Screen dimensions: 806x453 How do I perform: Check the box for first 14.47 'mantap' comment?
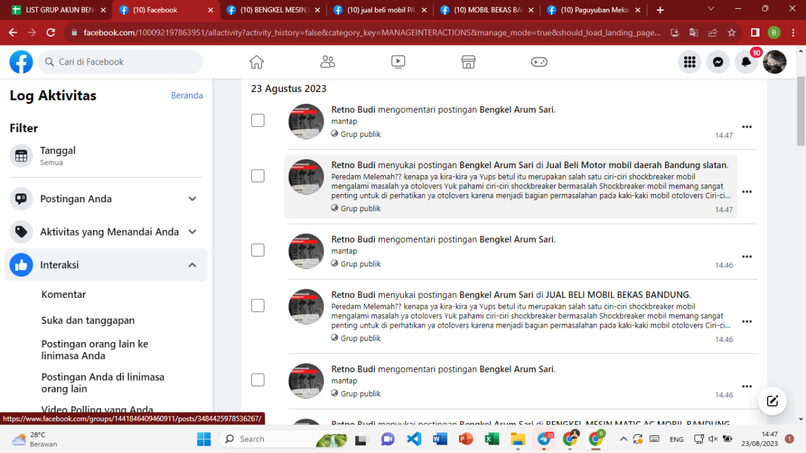pos(258,120)
